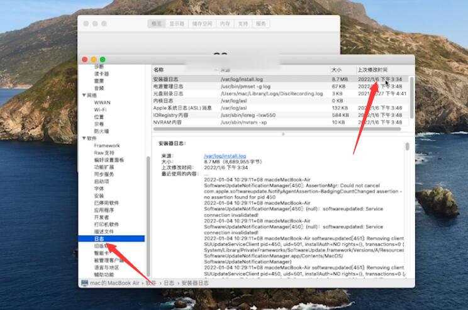Select the IORegistry 内容 table row
The height and width of the screenshot is (310, 468).
[281, 115]
